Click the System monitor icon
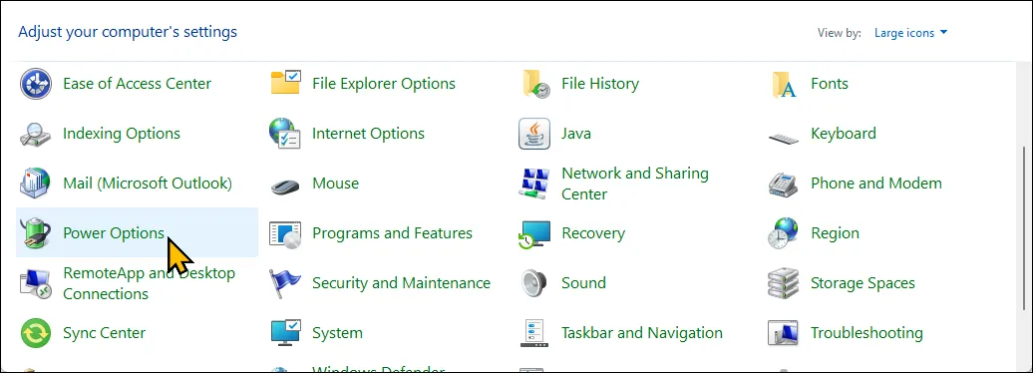Viewport: 1033px width, 373px height. [286, 333]
